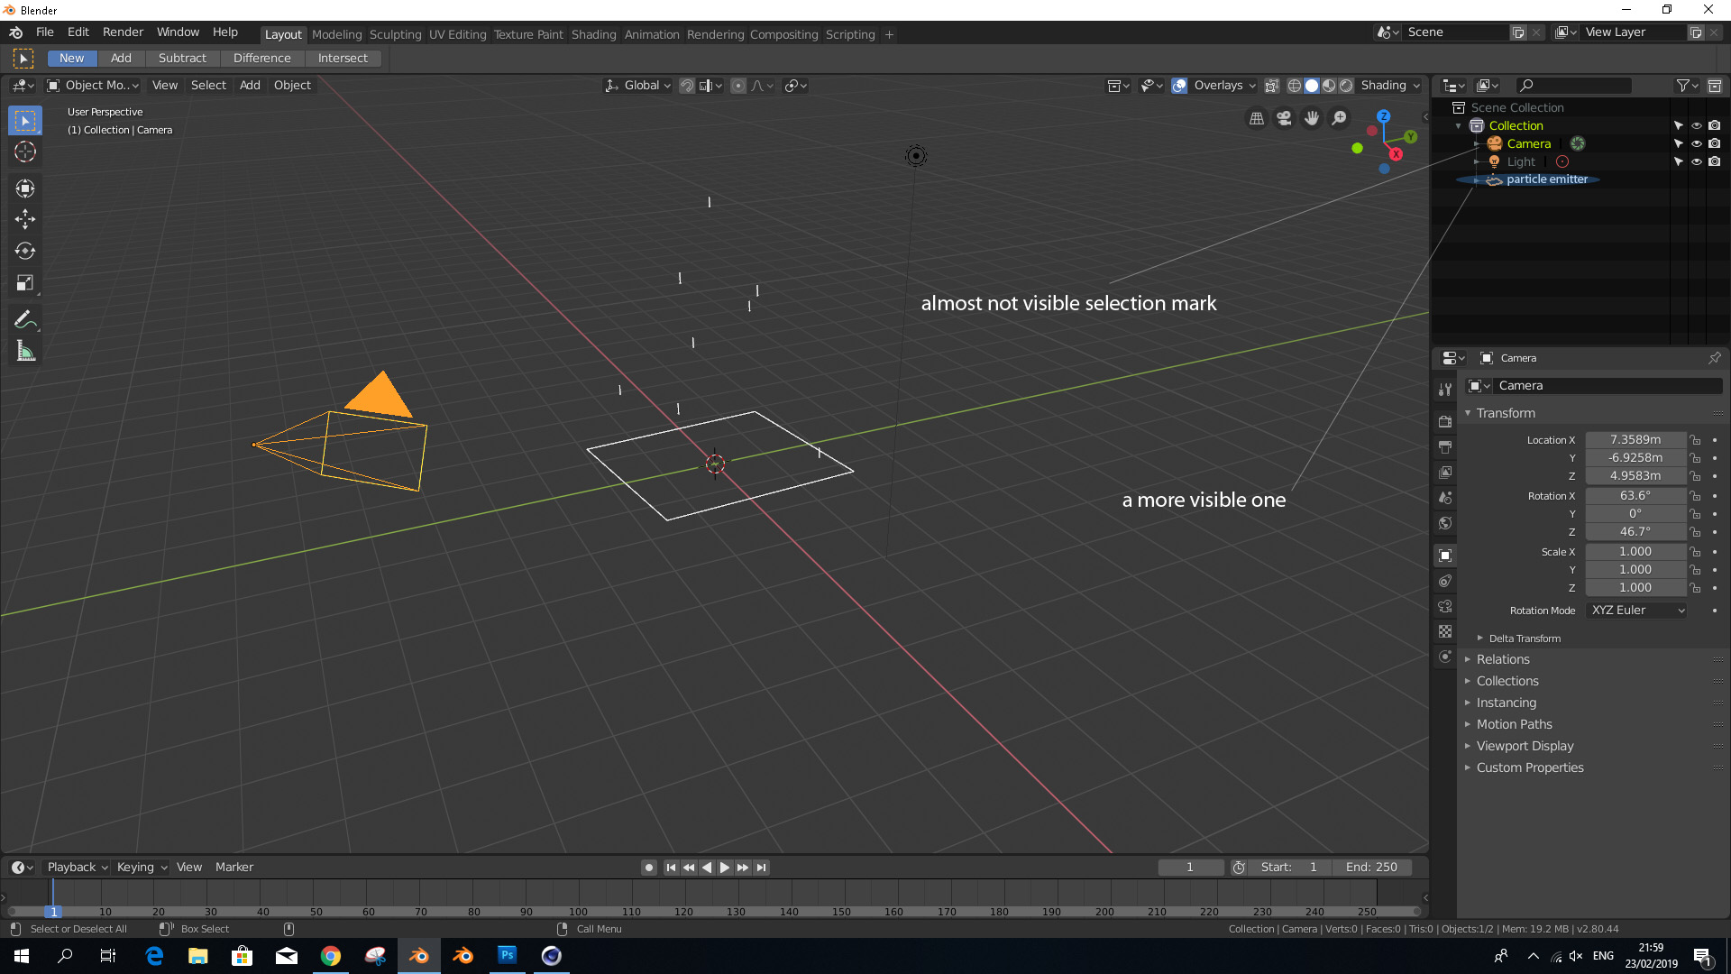Click the camera view icon in viewport
Image resolution: width=1731 pixels, height=974 pixels.
coord(1284,118)
